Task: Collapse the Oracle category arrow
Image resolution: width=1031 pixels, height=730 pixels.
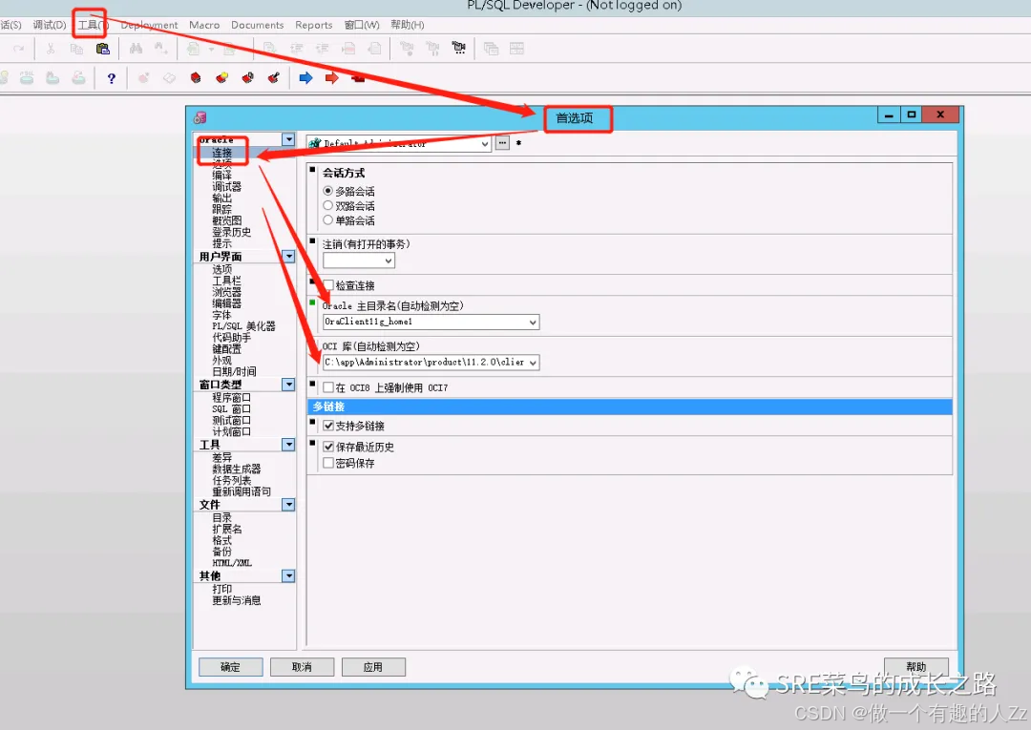Action: pos(288,139)
